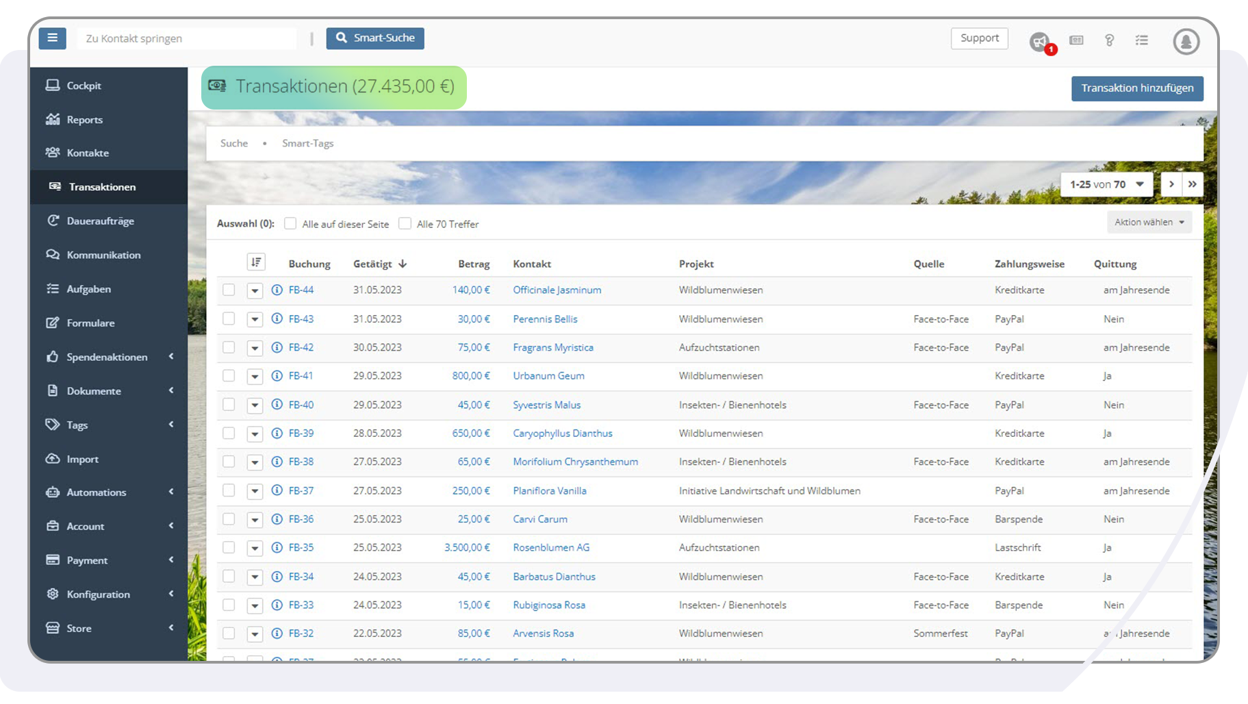1248x704 pixels.
Task: Switch to the Smart-Tags tab
Action: 307,143
